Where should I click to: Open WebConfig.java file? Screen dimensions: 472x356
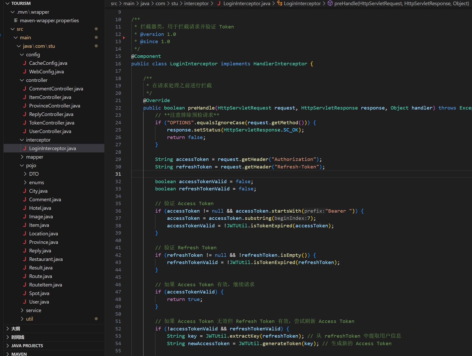[47, 72]
